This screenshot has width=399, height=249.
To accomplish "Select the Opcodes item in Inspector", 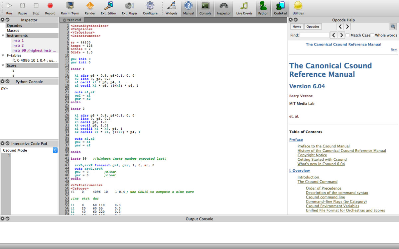I will (x=15, y=26).
